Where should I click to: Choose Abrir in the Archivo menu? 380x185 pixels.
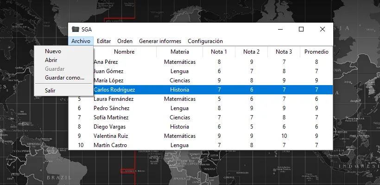(x=51, y=60)
